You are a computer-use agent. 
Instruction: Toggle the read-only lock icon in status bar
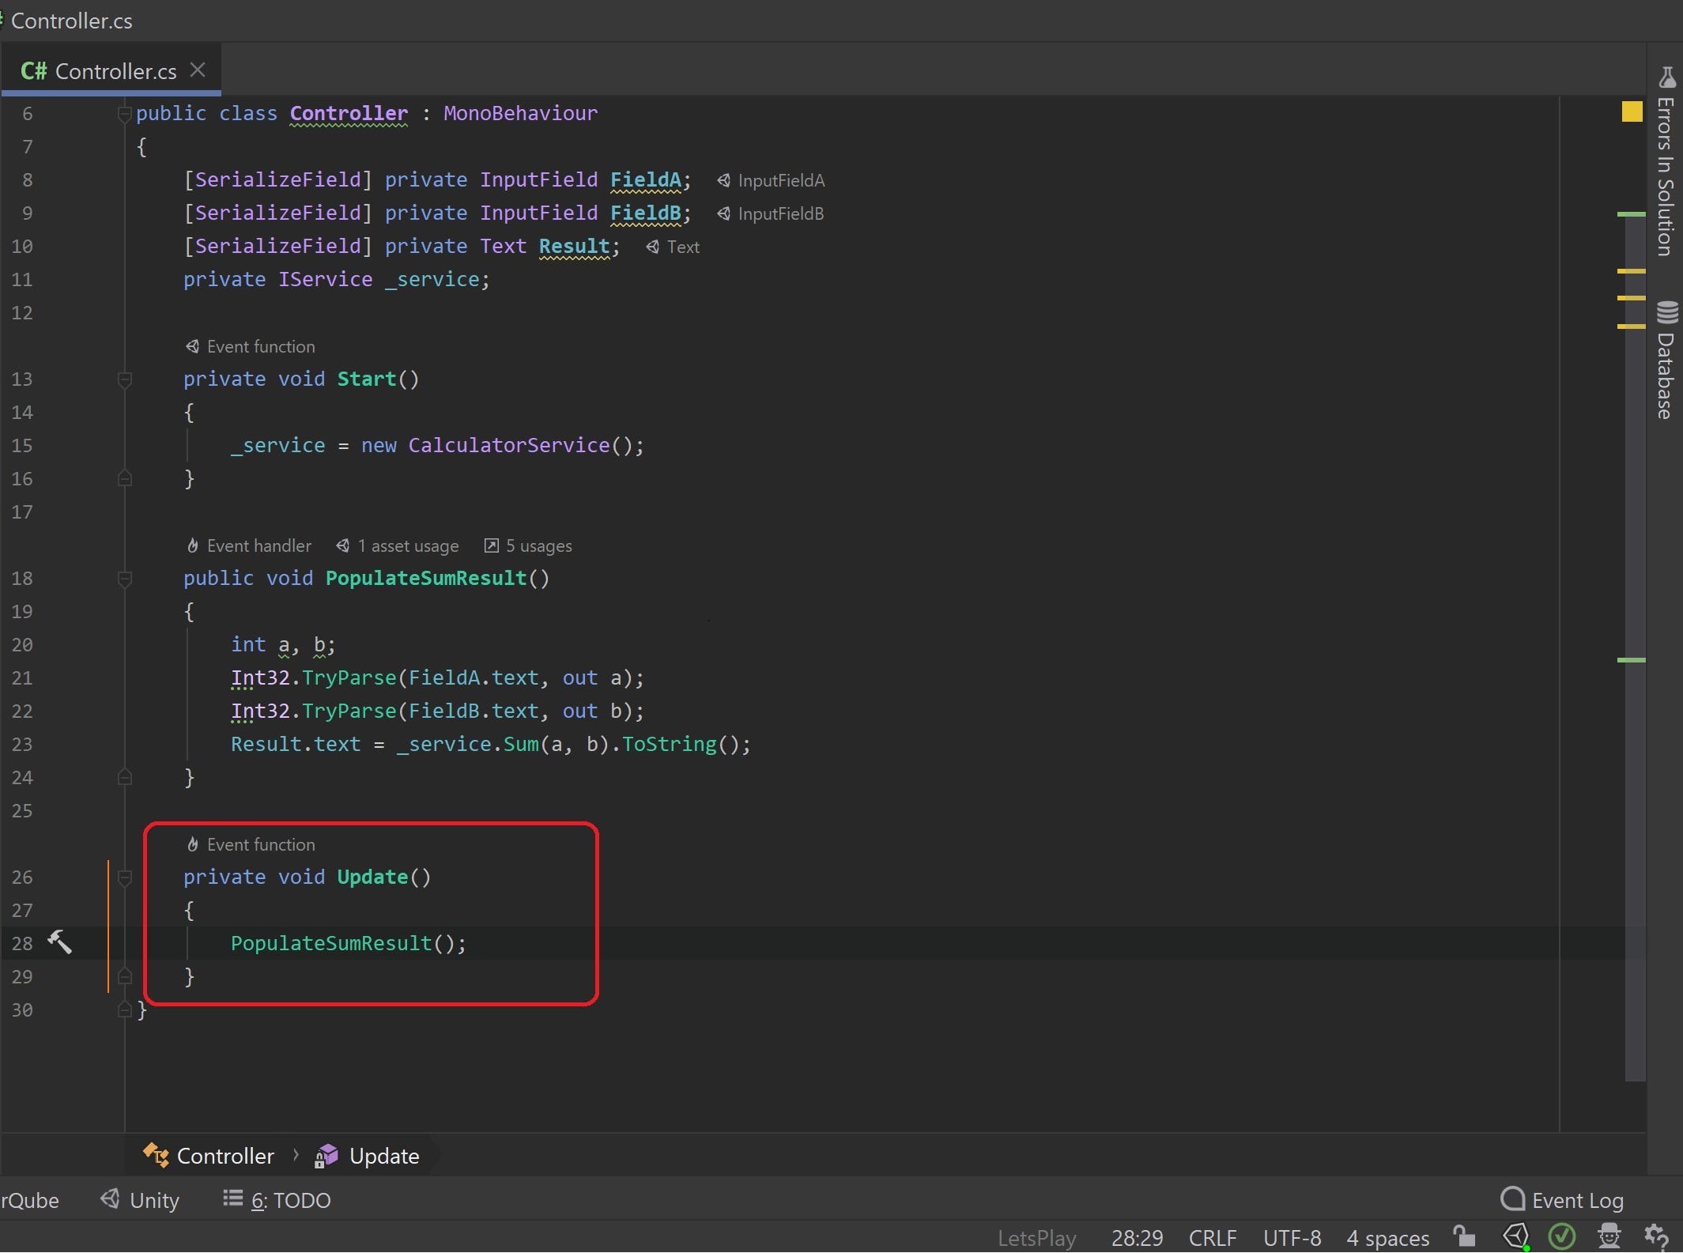(x=1464, y=1236)
